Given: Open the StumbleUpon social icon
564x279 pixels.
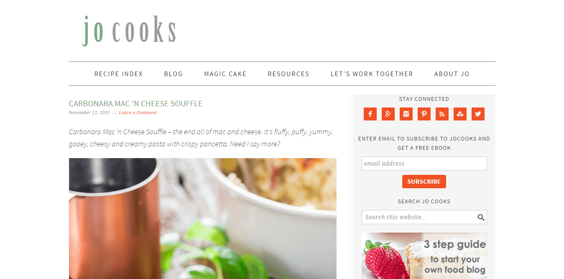Looking at the screenshot, I should point(460,114).
